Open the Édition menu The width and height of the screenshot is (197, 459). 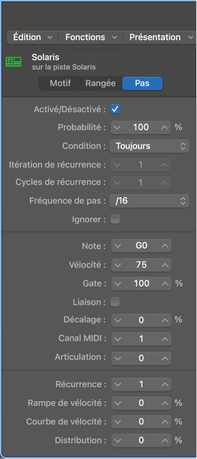pos(32,37)
